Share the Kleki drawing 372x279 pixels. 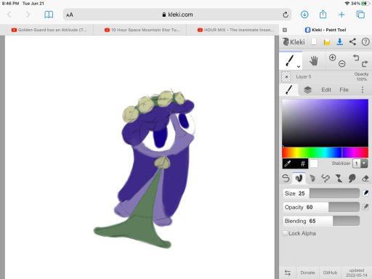coord(352,41)
